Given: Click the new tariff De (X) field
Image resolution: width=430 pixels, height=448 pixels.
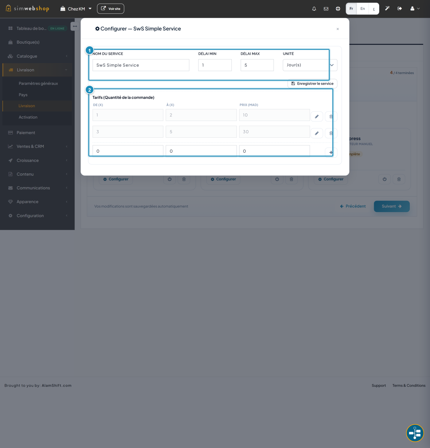Looking at the screenshot, I should [x=128, y=151].
